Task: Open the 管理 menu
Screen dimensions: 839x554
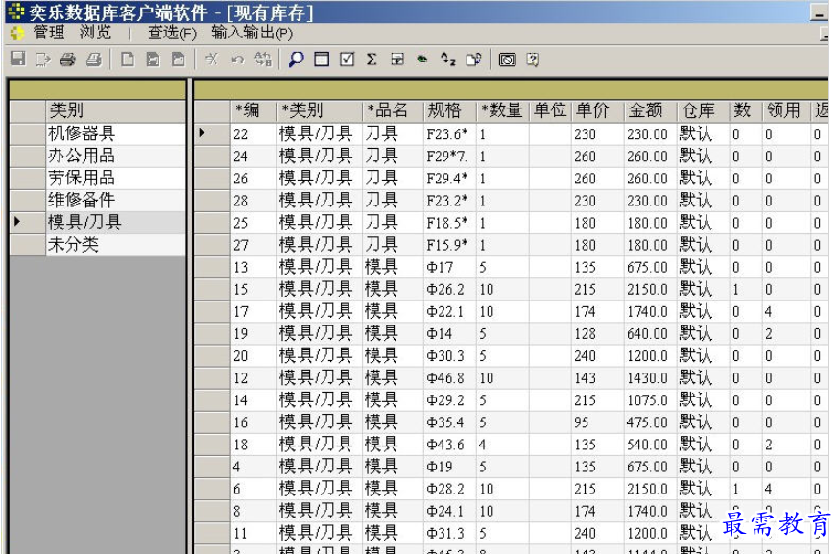Action: click(x=48, y=33)
